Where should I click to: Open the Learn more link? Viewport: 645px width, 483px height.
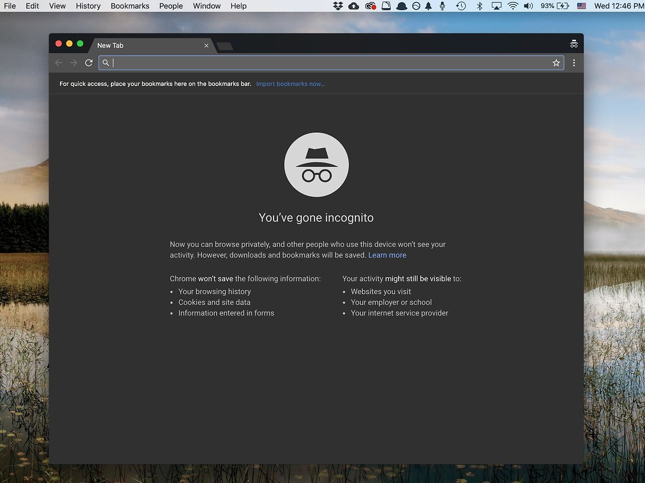pyautogui.click(x=387, y=255)
